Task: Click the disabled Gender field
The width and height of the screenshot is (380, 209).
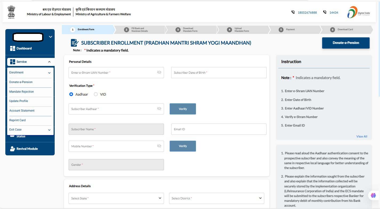Action: (116, 165)
